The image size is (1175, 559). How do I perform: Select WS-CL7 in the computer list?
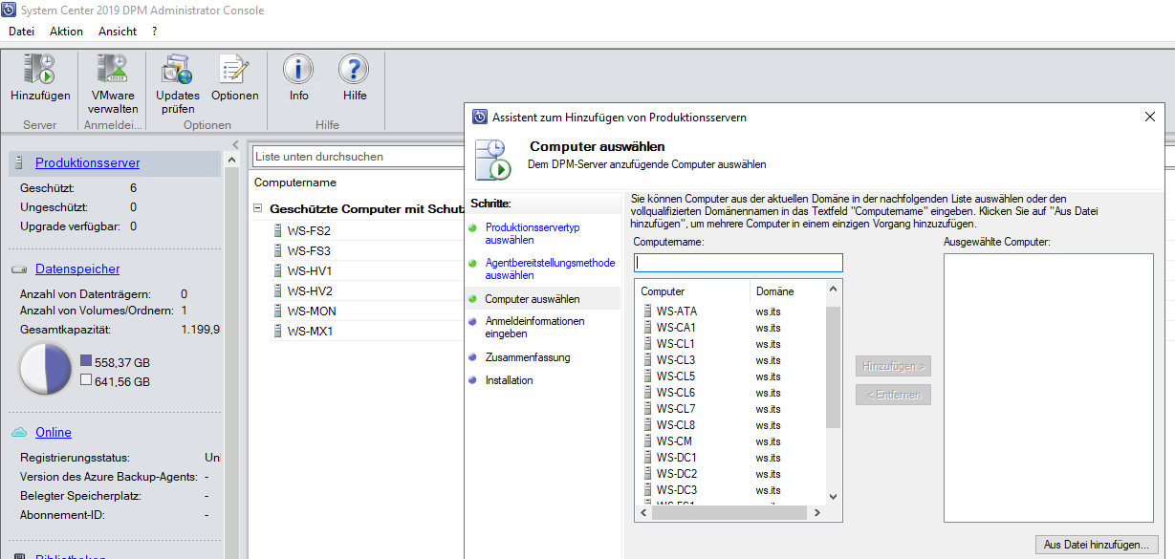click(676, 409)
